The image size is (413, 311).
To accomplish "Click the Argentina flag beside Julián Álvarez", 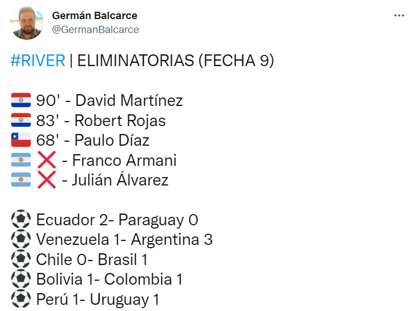I will [21, 180].
